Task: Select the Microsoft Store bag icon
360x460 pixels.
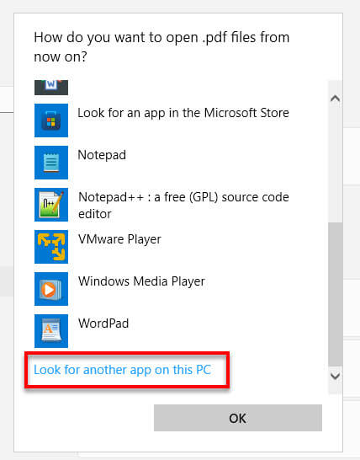Action: coord(51,120)
